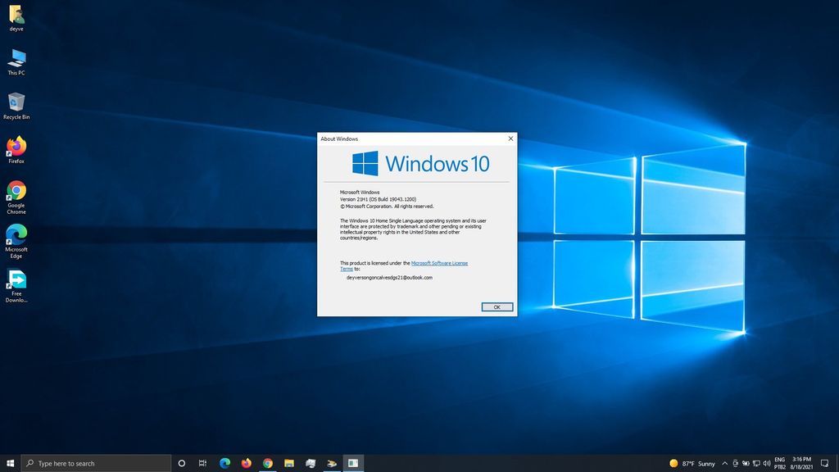Open Task View on the taskbar

(202, 463)
